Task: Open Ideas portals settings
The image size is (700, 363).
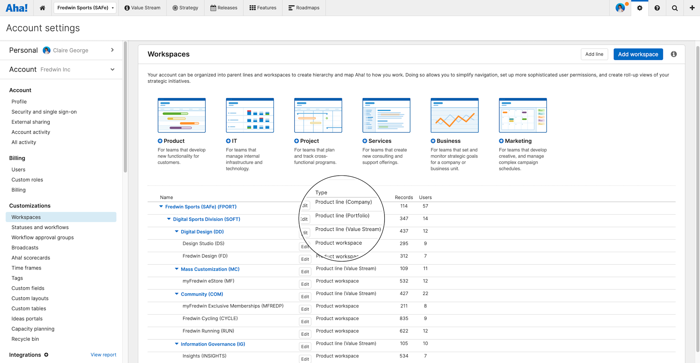Action: click(x=27, y=319)
